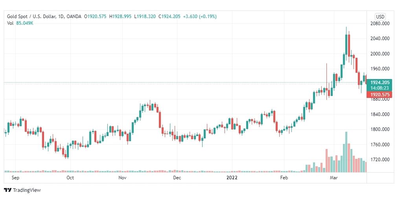Viewport: 398px width, 197px height.
Task: Click the closing price C1924.205 value
Action: coord(169,17)
